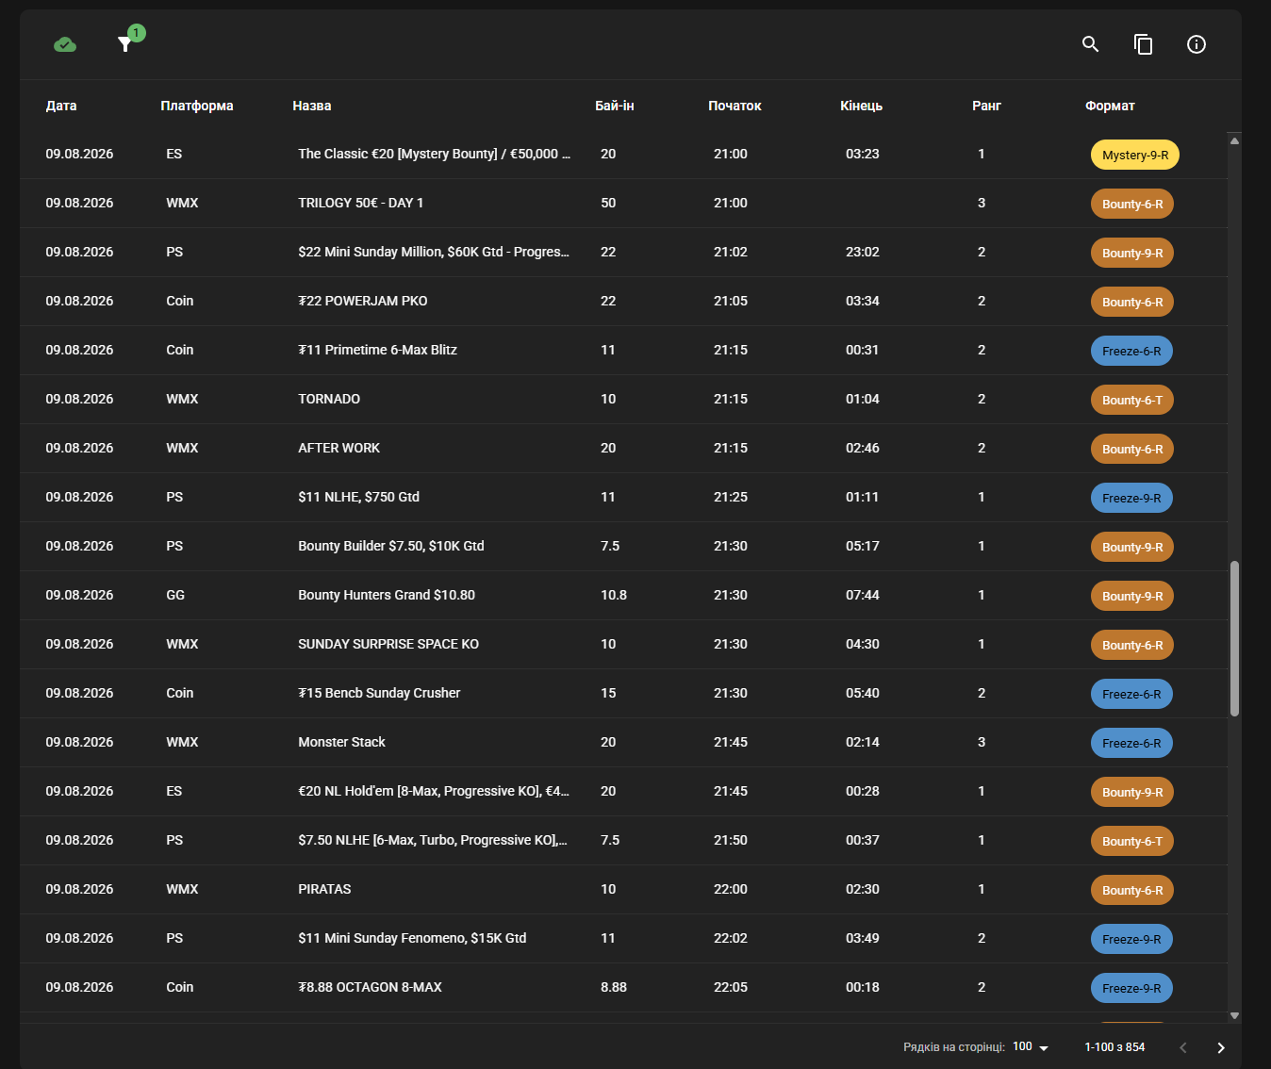Select the Bounty Hunters Grand $10.80 row

pyautogui.click(x=624, y=595)
